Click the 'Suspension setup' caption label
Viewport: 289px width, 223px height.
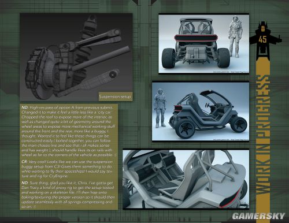(116, 96)
